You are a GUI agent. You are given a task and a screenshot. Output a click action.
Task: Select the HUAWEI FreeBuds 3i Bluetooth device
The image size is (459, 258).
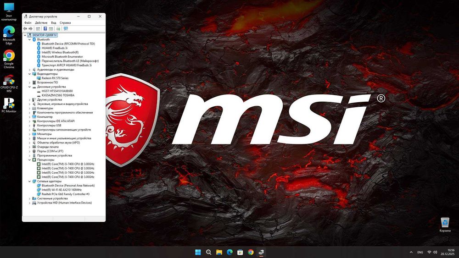click(x=55, y=48)
